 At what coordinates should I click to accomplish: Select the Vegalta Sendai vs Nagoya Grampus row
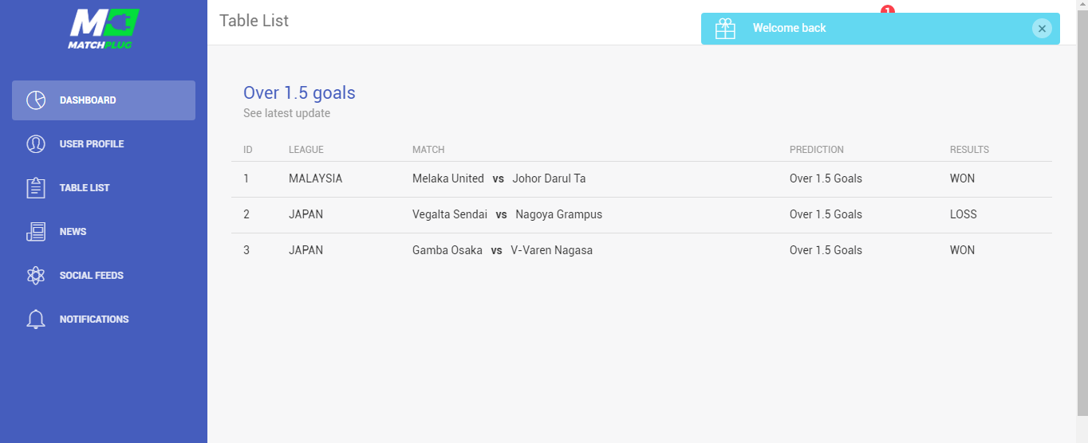pos(641,215)
